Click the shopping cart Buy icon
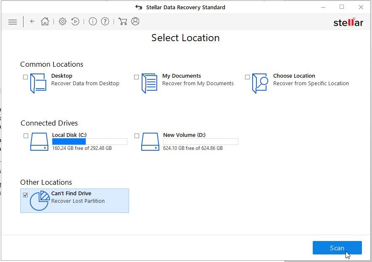This screenshot has height=262, width=372. [x=122, y=21]
